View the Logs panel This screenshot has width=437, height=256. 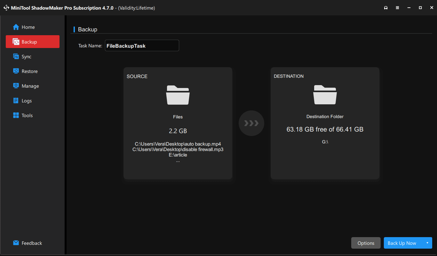tap(27, 100)
